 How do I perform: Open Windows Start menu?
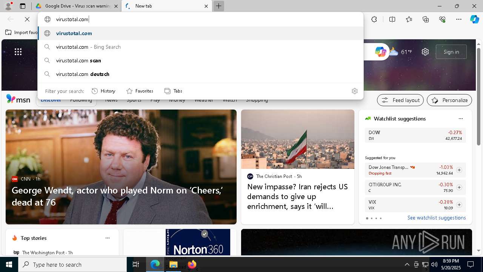coord(9,264)
